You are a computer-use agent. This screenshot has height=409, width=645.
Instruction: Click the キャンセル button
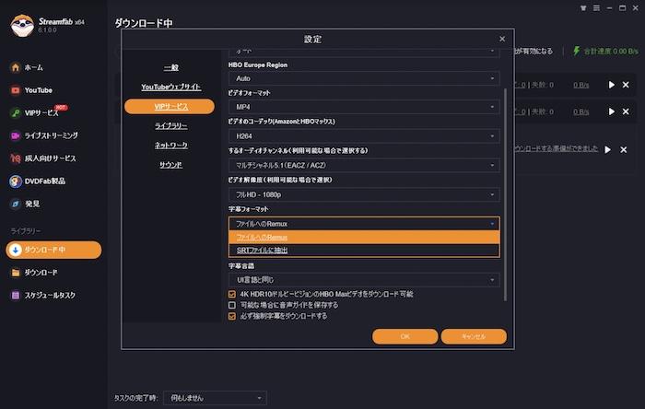474,336
